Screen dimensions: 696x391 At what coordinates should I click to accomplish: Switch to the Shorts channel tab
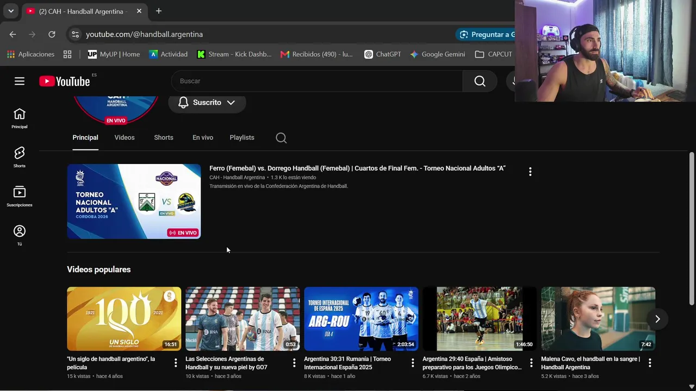(164, 137)
